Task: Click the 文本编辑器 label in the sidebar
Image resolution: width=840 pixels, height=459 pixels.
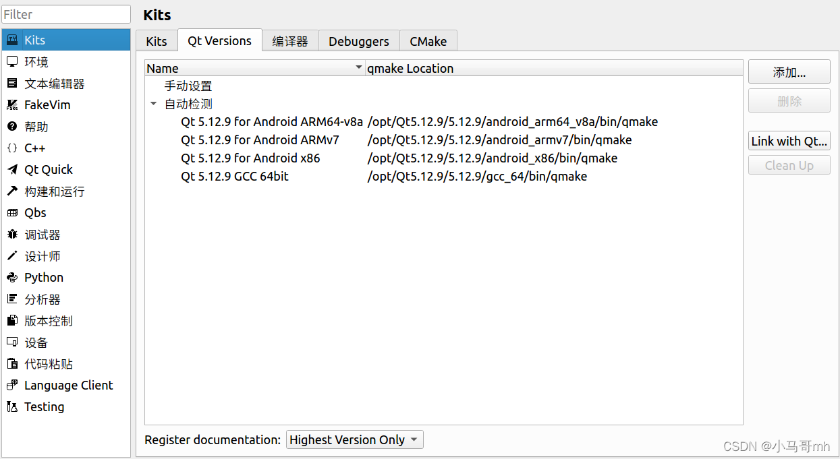Action: [55, 84]
